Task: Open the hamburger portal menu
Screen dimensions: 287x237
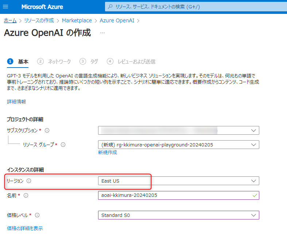Action: coord(5,7)
